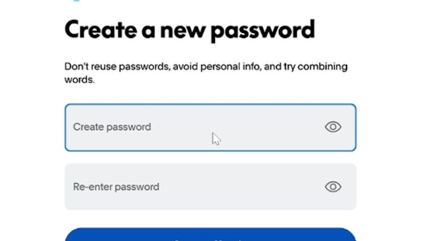Viewport: 430px width, 241px height.
Task: Click the "Create a new password" heading
Action: [189, 30]
